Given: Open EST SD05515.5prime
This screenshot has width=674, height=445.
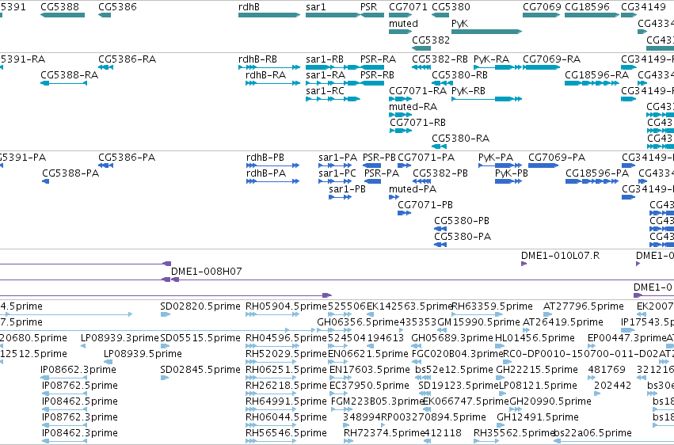Looking at the screenshot, I should pyautogui.click(x=165, y=346).
